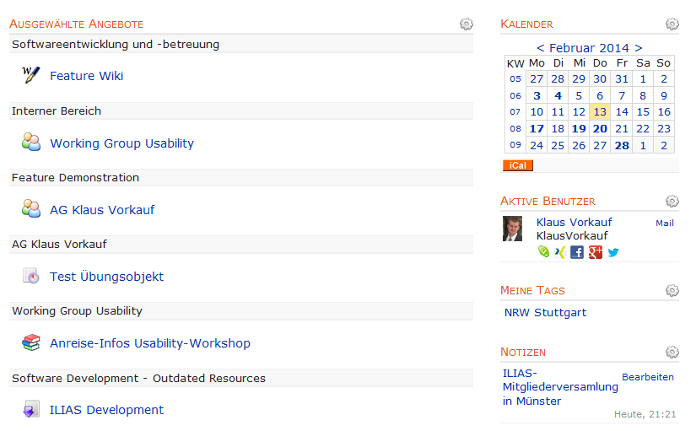Viewport: 696px width, 431px height.
Task: Open settings gear for Meine Tags
Action: (672, 290)
